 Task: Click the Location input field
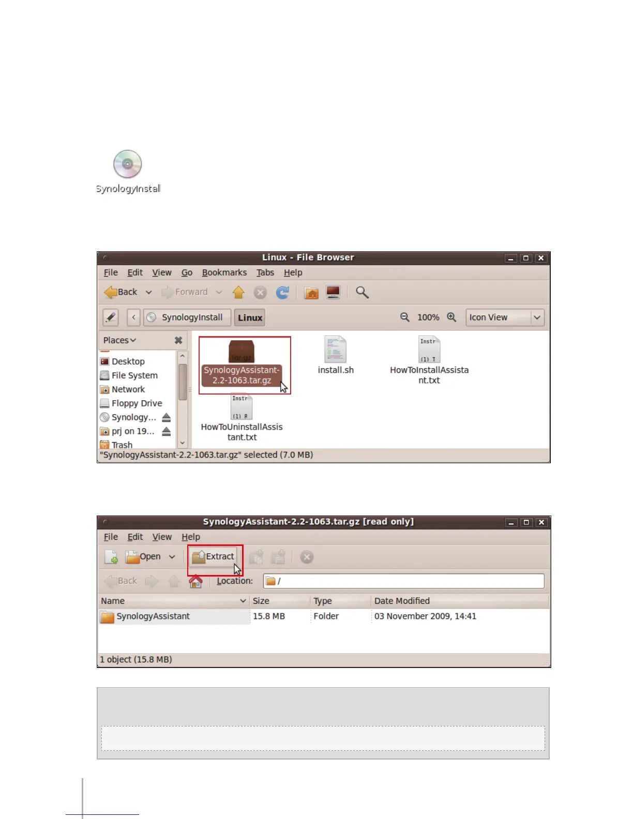pyautogui.click(x=403, y=581)
